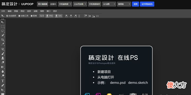
Task: Enable the 变换工具 checkbox
Action: coord(19,16)
